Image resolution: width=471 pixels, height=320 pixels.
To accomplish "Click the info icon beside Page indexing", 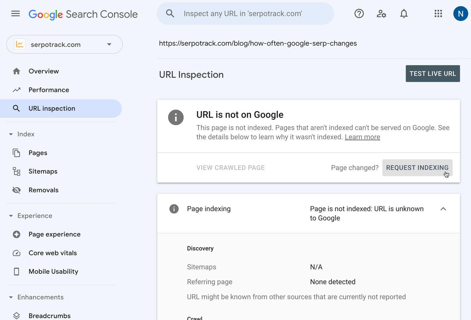I will point(174,209).
